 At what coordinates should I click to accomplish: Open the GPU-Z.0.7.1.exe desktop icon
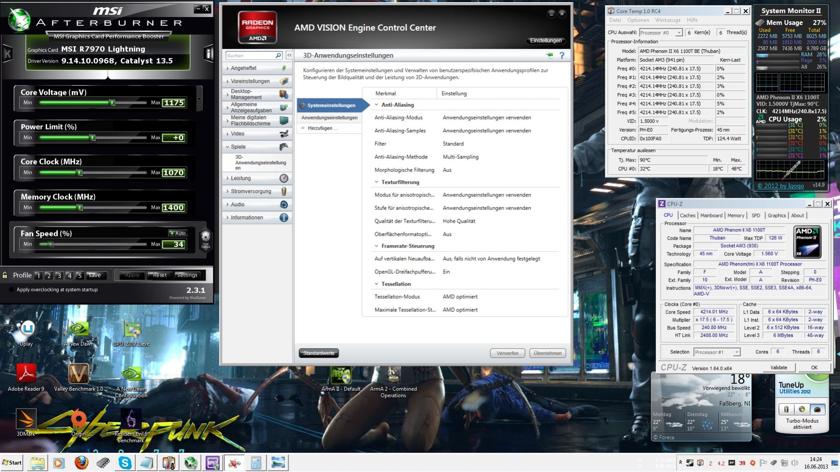tap(131, 334)
